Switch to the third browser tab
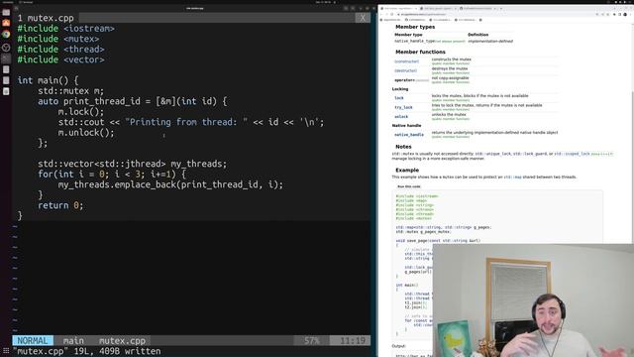Viewport: 634px width, 357px height. tap(477, 8)
